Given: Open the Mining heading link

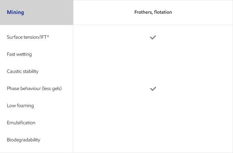Looking at the screenshot, I should click(x=15, y=12).
